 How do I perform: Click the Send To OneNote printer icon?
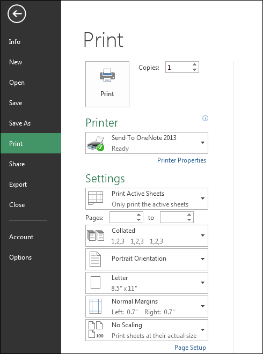(x=96, y=143)
